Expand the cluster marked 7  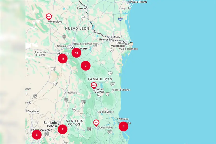pos(63,129)
